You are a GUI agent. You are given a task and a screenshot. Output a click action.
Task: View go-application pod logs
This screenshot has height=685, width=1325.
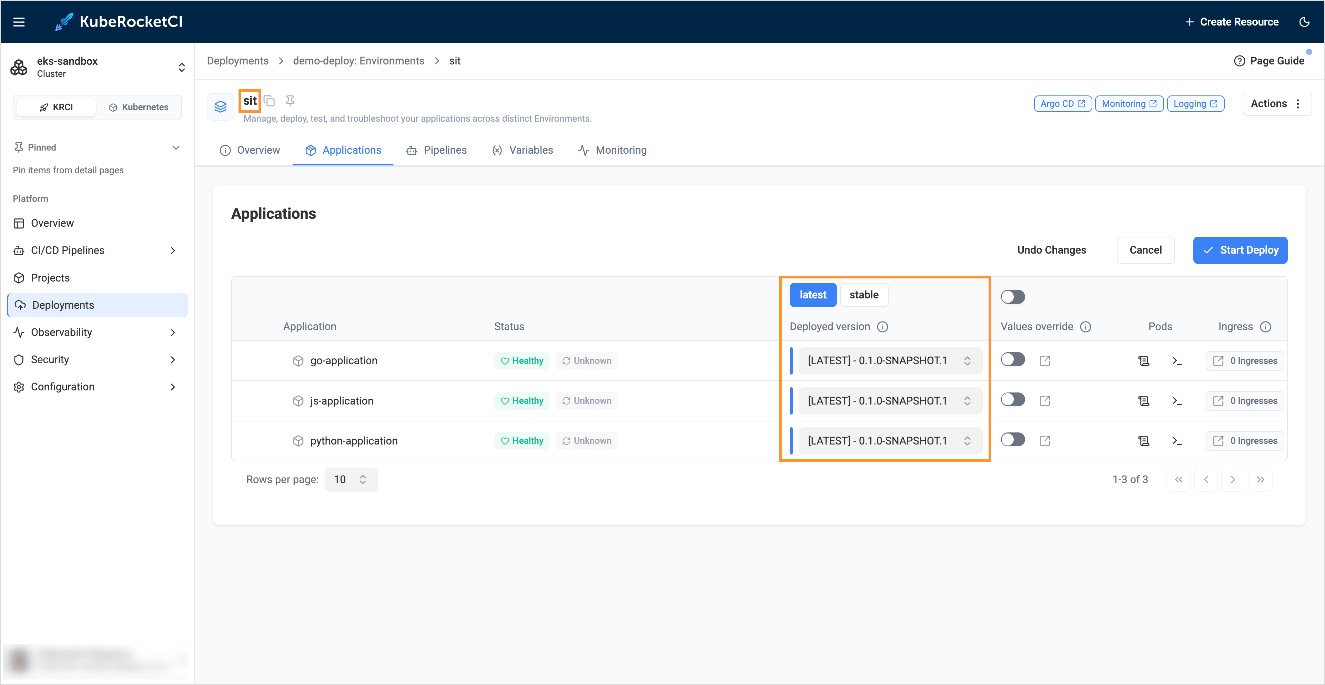click(1143, 361)
